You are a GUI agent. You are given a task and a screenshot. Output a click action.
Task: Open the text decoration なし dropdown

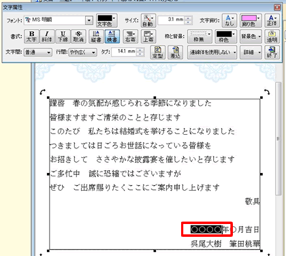pos(229,20)
